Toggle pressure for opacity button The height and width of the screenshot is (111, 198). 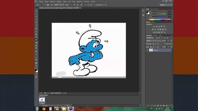[x=78, y=5]
